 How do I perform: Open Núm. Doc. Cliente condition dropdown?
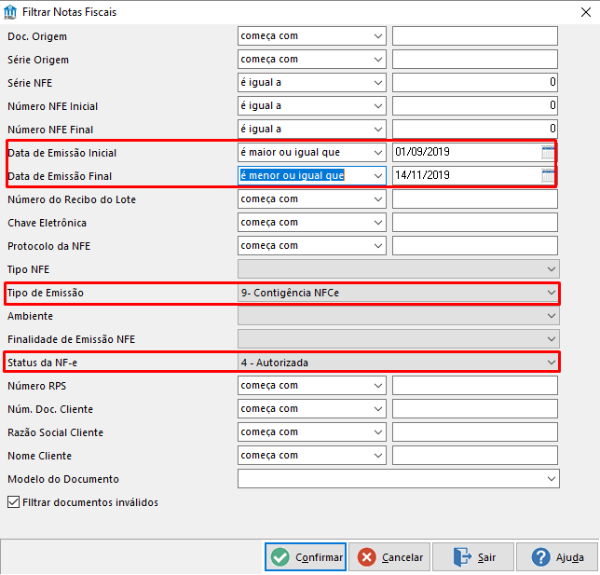[312, 409]
